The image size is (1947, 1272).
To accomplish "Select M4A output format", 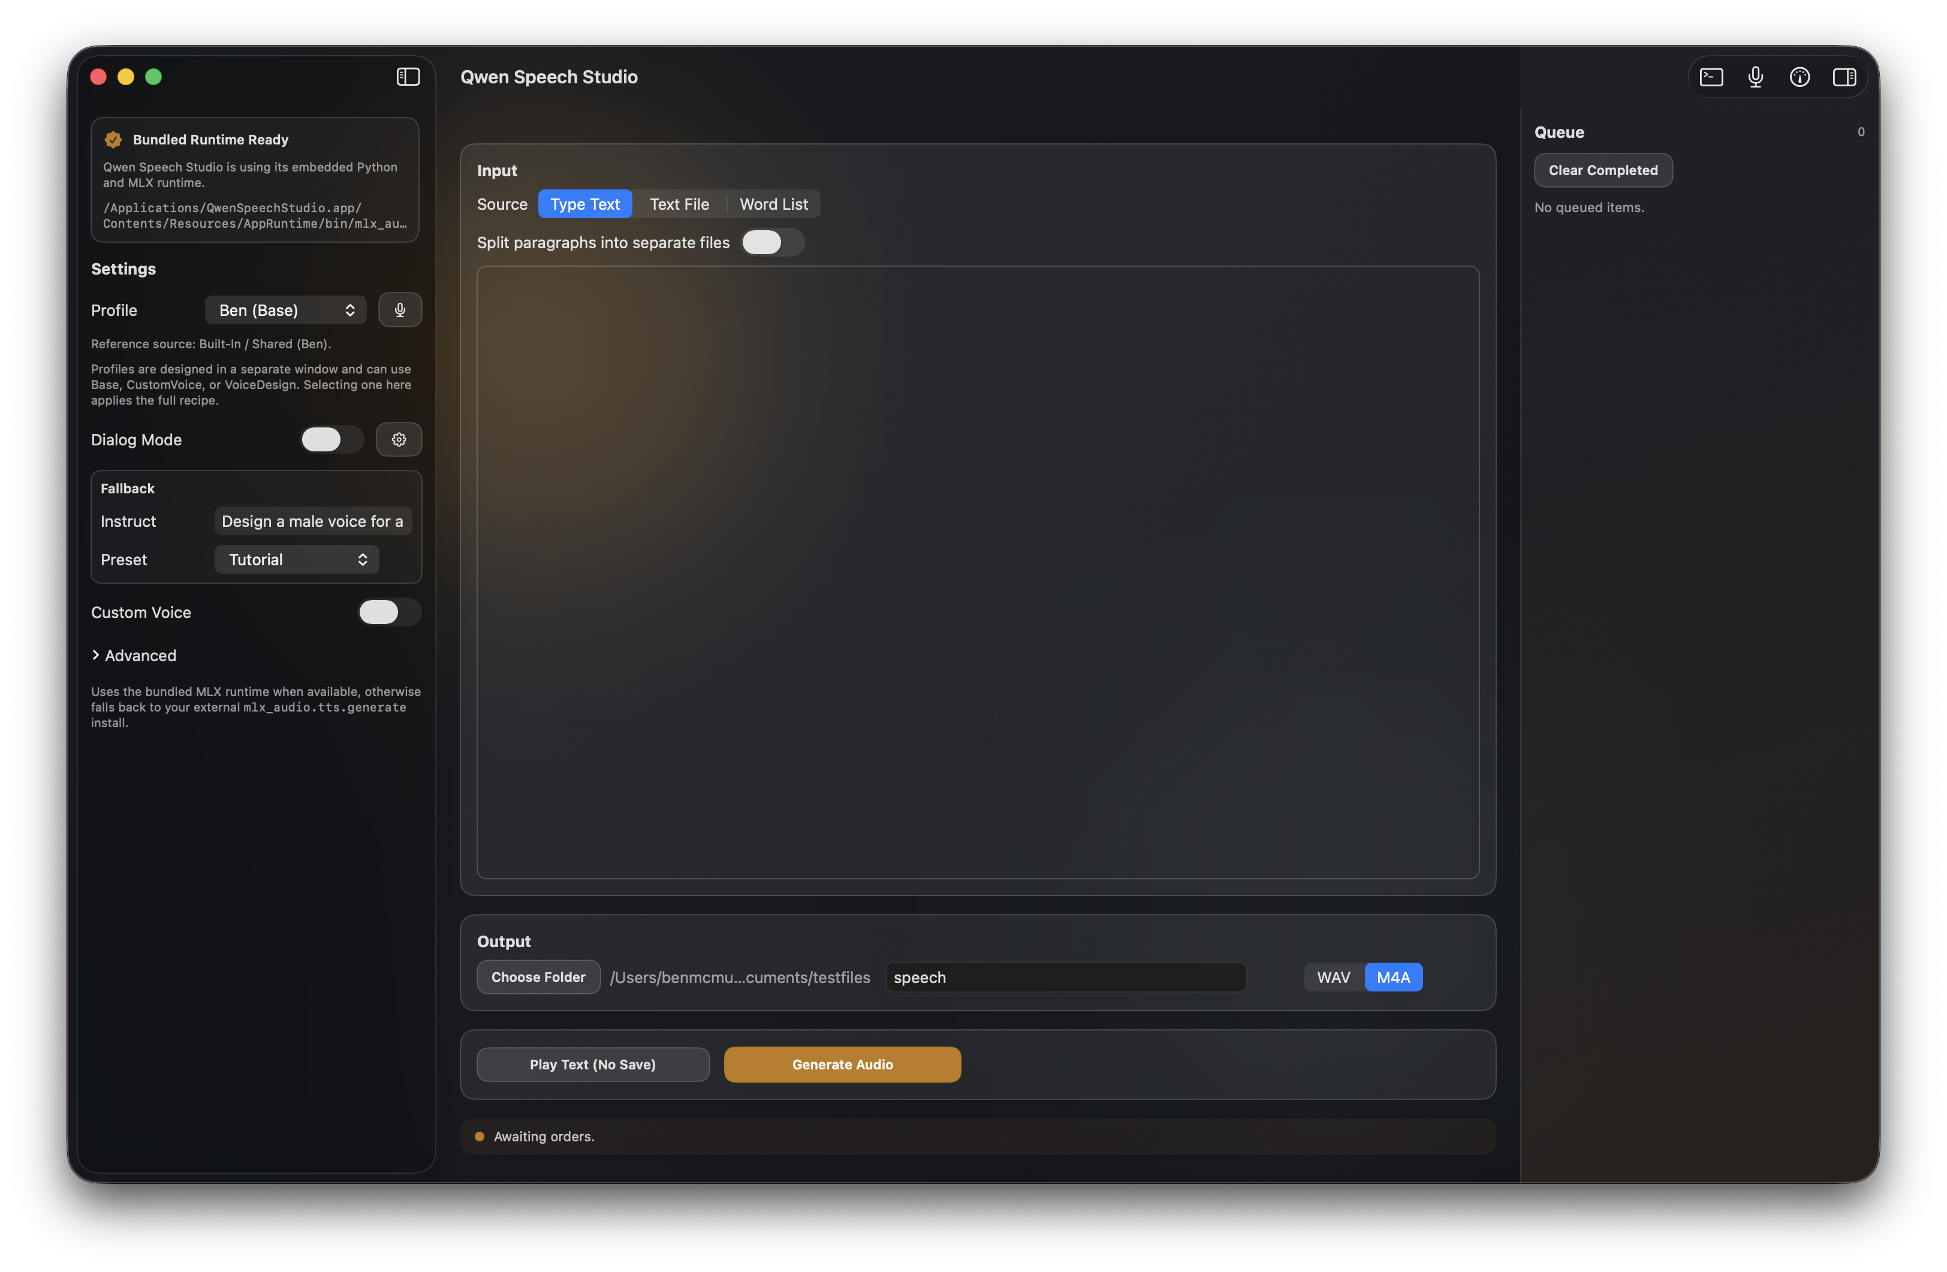I will click(x=1393, y=978).
